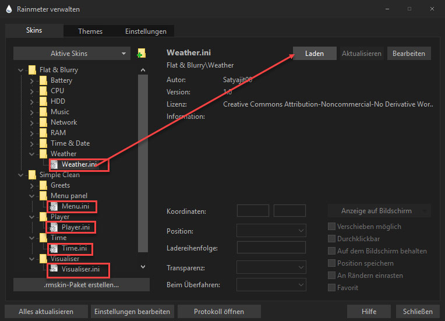
Task: Expand the Music tree node
Action: pyautogui.click(x=31, y=112)
